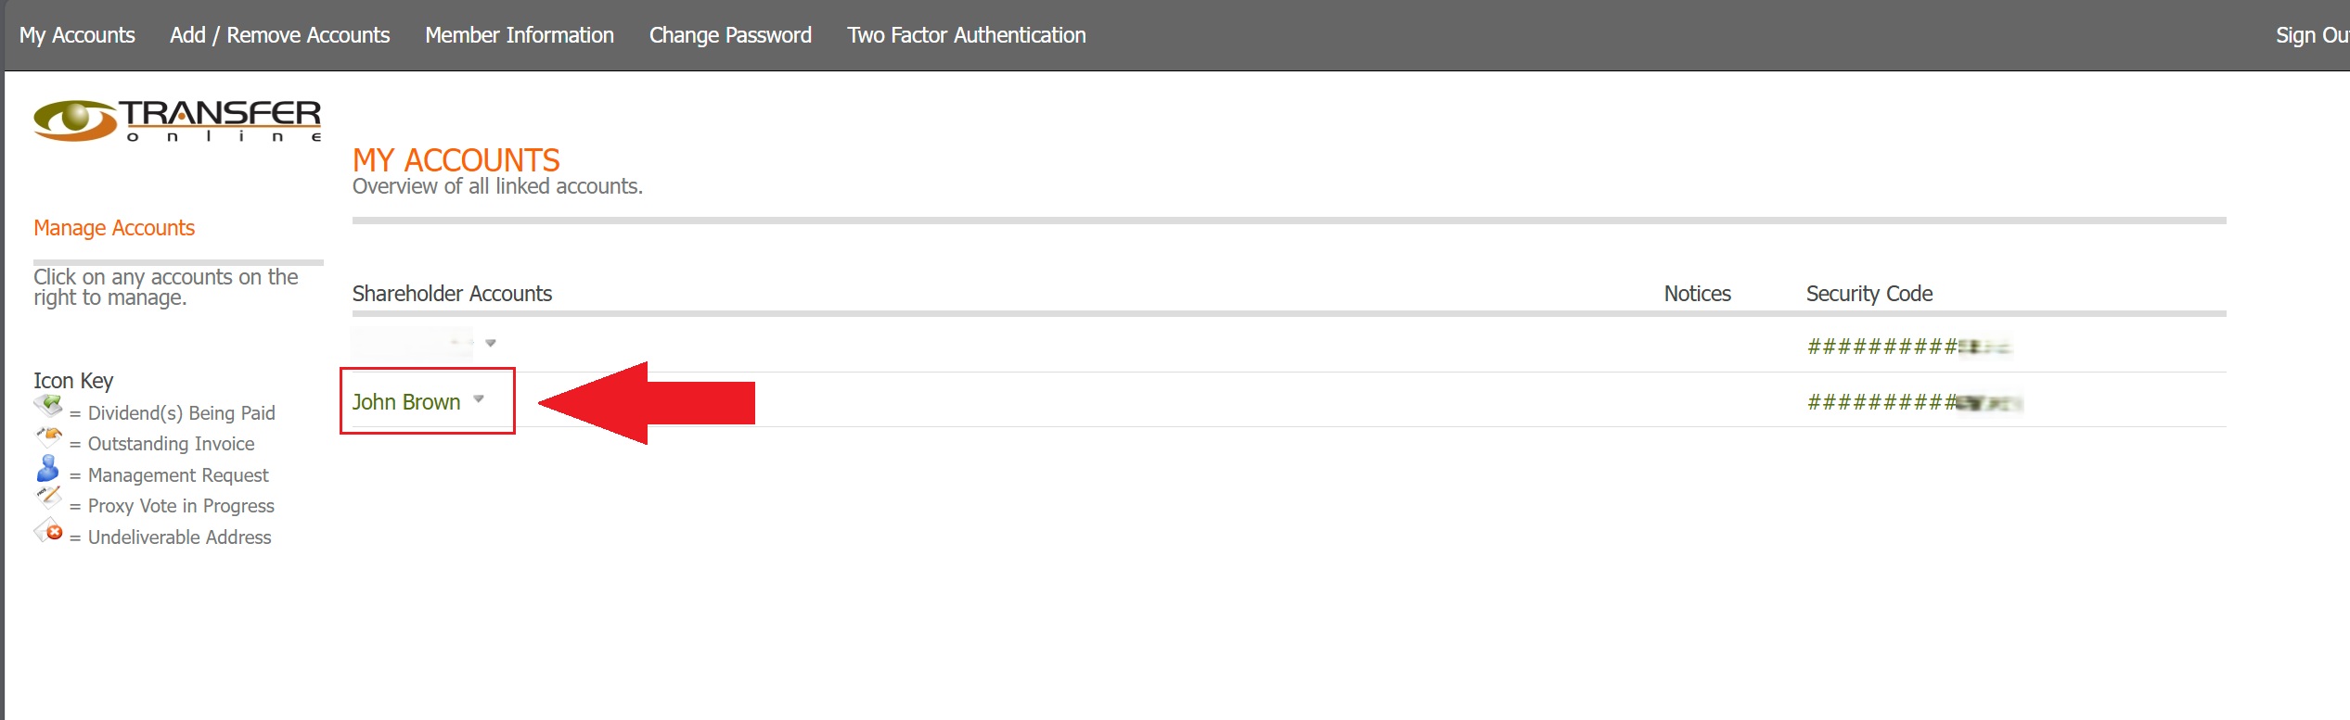The image size is (2350, 720).
Task: Click the Notices column header
Action: click(x=1697, y=294)
